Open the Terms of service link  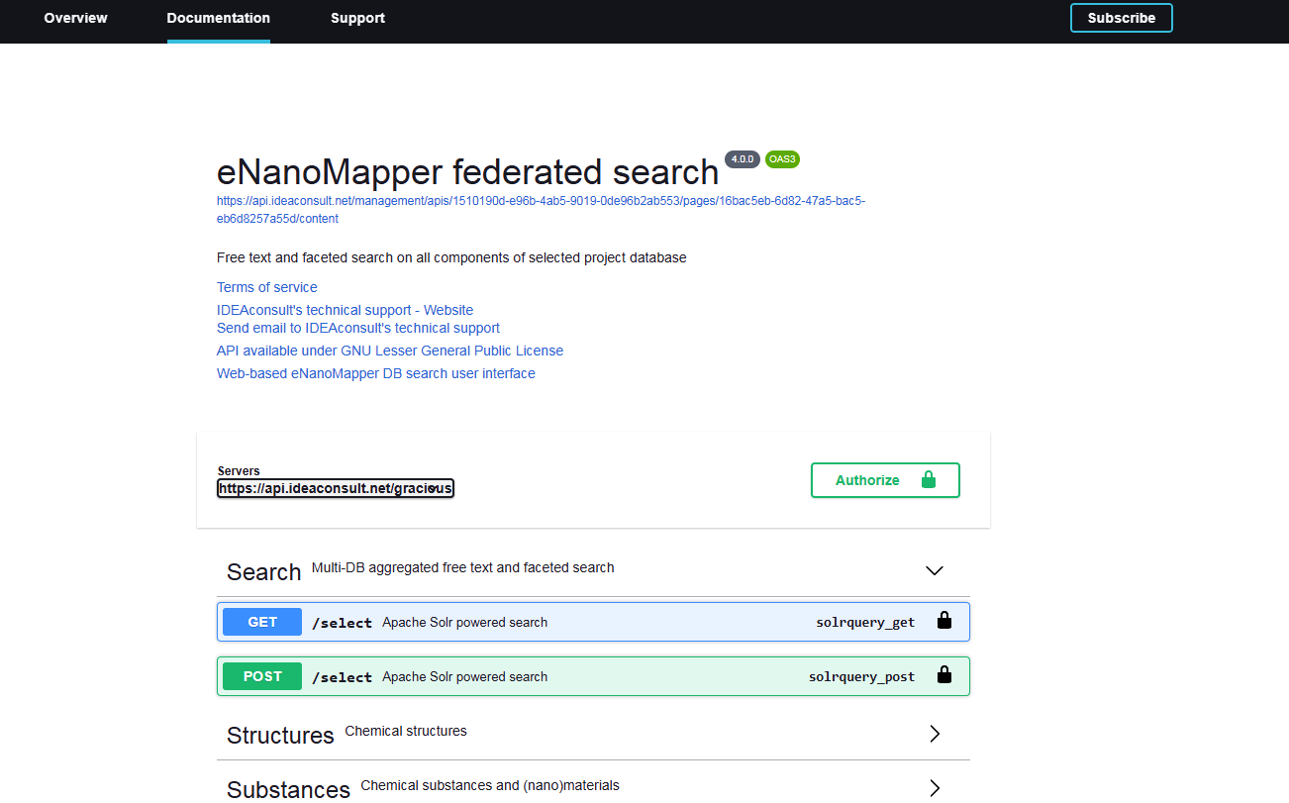(267, 287)
